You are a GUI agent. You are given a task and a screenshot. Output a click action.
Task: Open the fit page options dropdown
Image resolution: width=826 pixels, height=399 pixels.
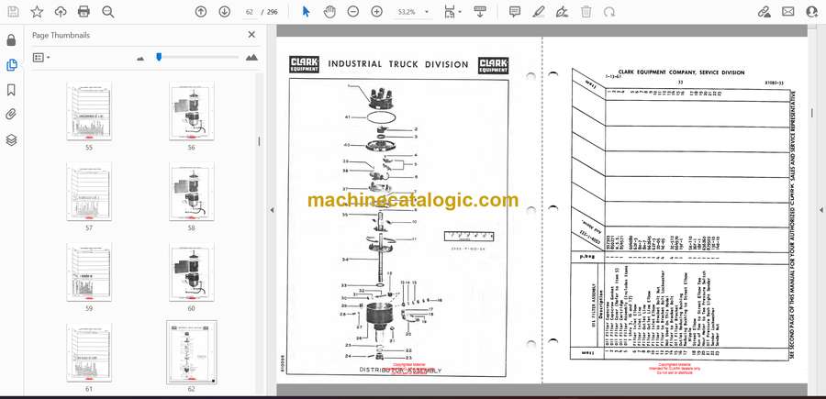click(x=452, y=12)
